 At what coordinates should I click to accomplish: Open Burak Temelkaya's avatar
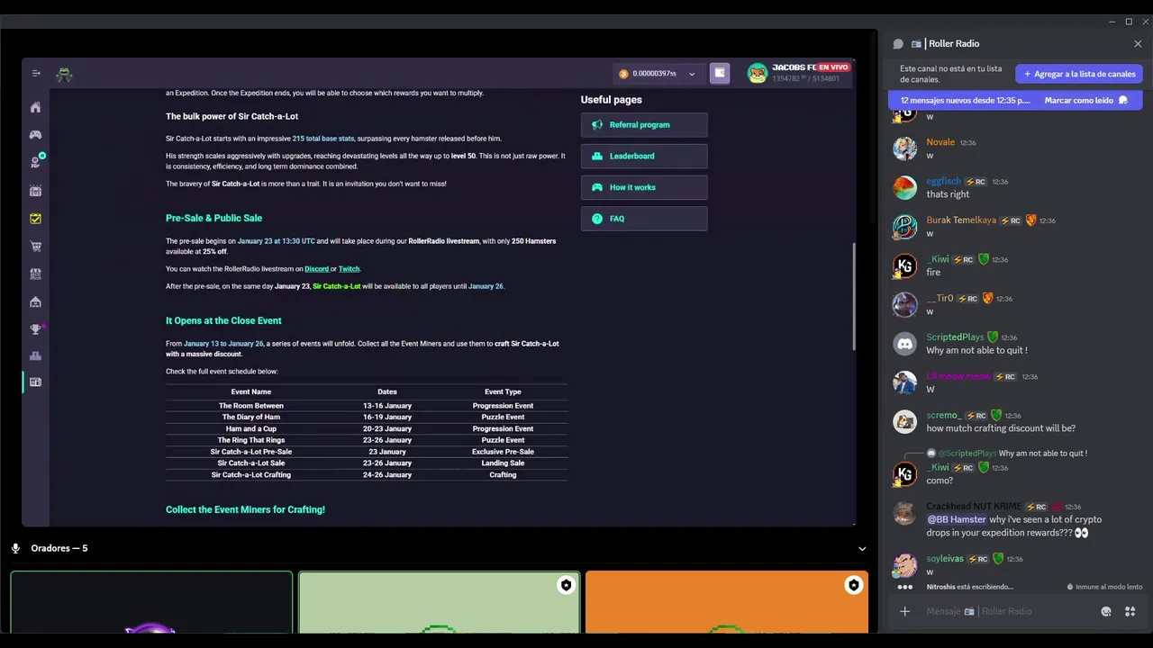tap(904, 227)
